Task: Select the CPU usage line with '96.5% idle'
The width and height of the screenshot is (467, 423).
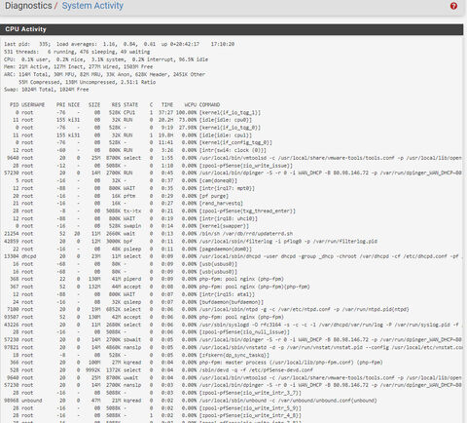Action: pos(106,59)
